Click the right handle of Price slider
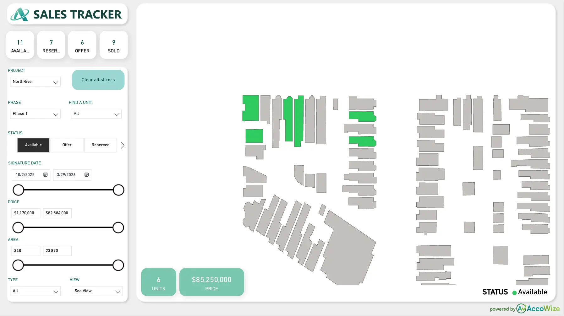 pos(118,228)
